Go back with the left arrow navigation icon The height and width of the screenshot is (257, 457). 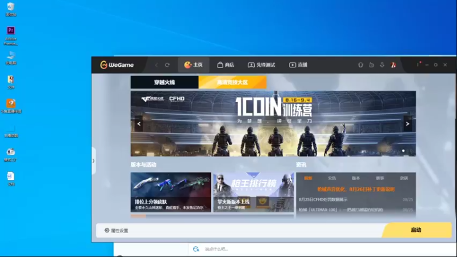coord(157,65)
